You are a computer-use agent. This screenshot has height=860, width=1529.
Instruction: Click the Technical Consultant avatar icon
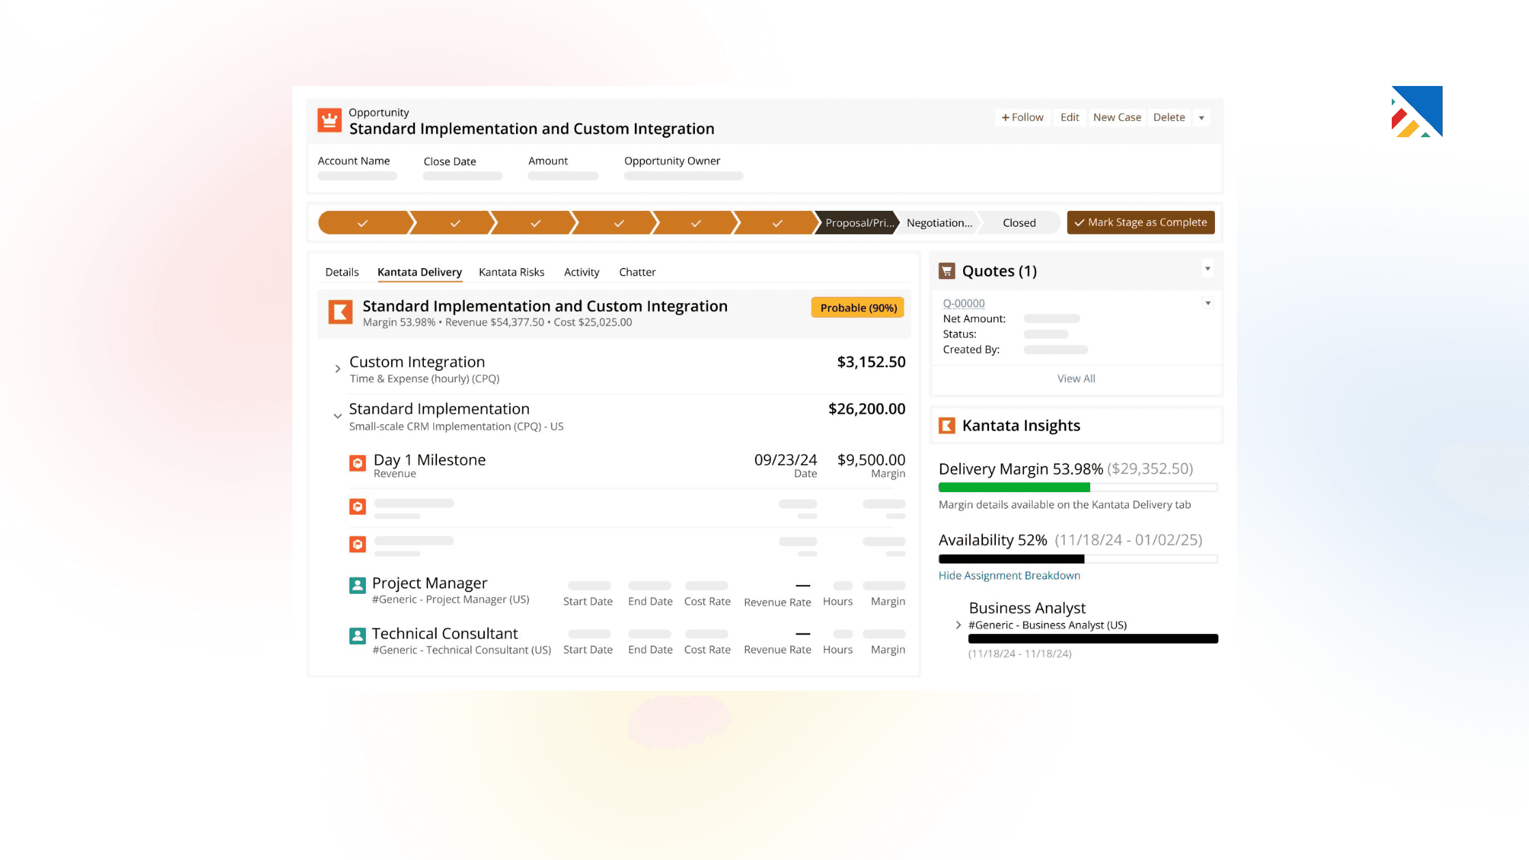pyautogui.click(x=358, y=636)
